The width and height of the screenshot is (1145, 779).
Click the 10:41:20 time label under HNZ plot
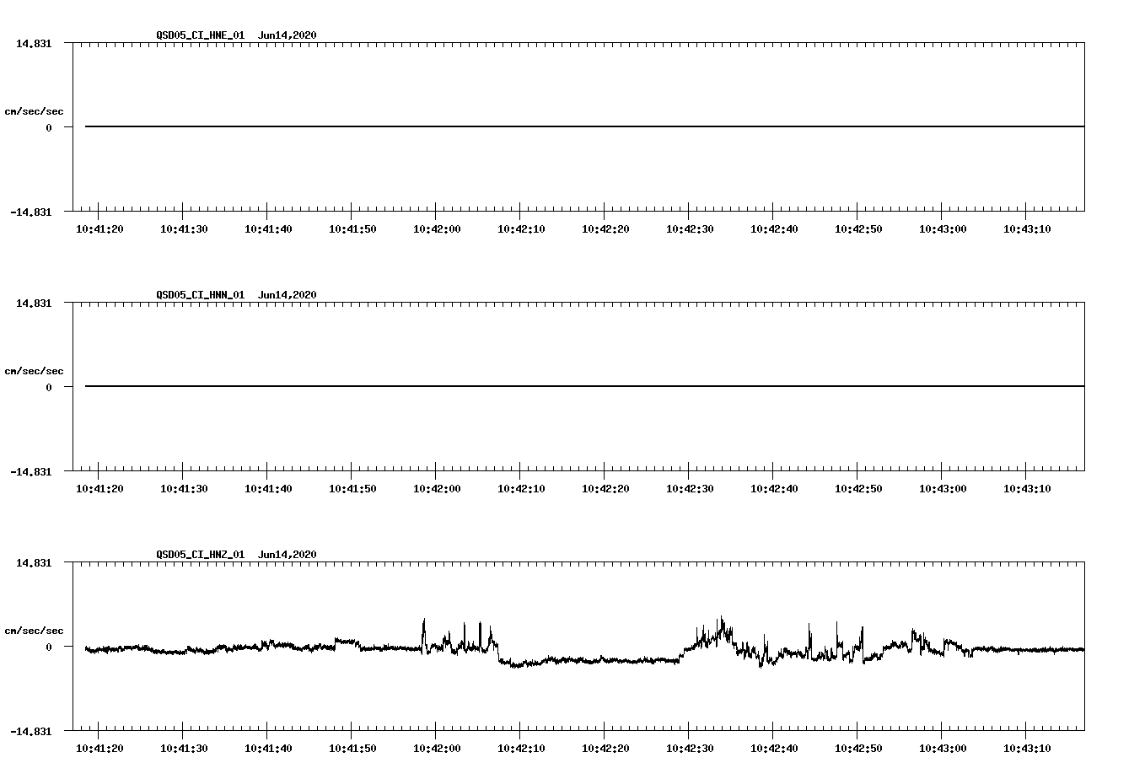click(x=99, y=748)
